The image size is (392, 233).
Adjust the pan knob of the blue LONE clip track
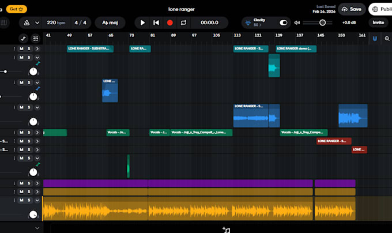(33, 96)
